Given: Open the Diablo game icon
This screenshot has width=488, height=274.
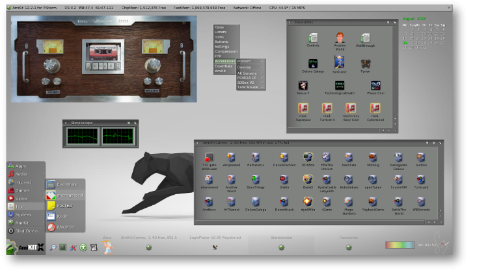Looking at the screenshot, I should coord(284,180).
